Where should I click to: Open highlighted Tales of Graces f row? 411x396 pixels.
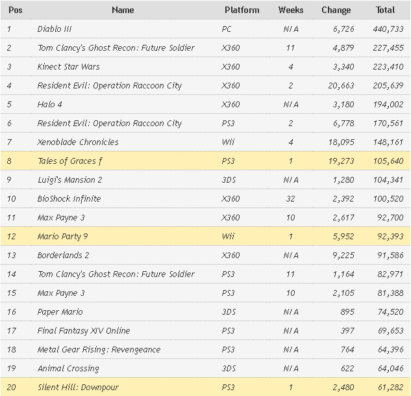[x=69, y=161]
